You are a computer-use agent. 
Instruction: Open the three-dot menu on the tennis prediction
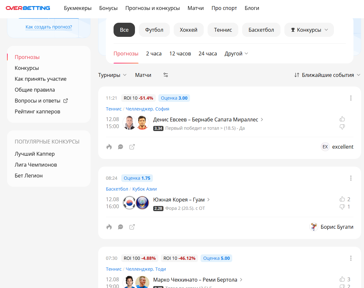point(351,98)
